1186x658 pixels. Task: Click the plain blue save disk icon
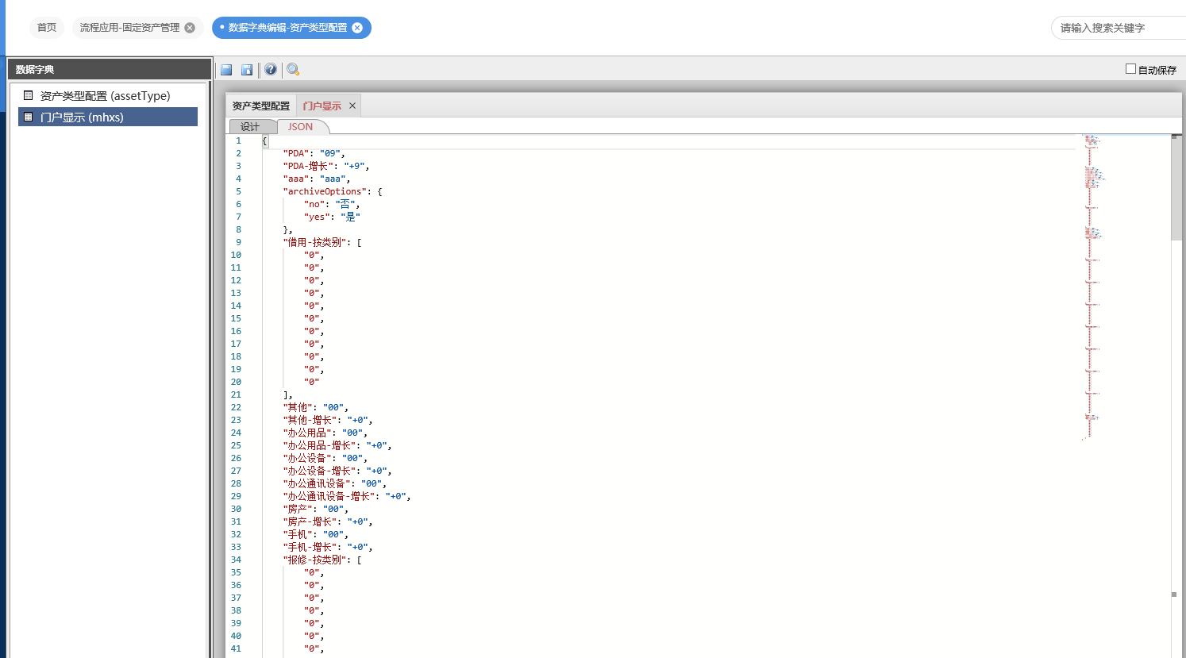pyautogui.click(x=226, y=70)
